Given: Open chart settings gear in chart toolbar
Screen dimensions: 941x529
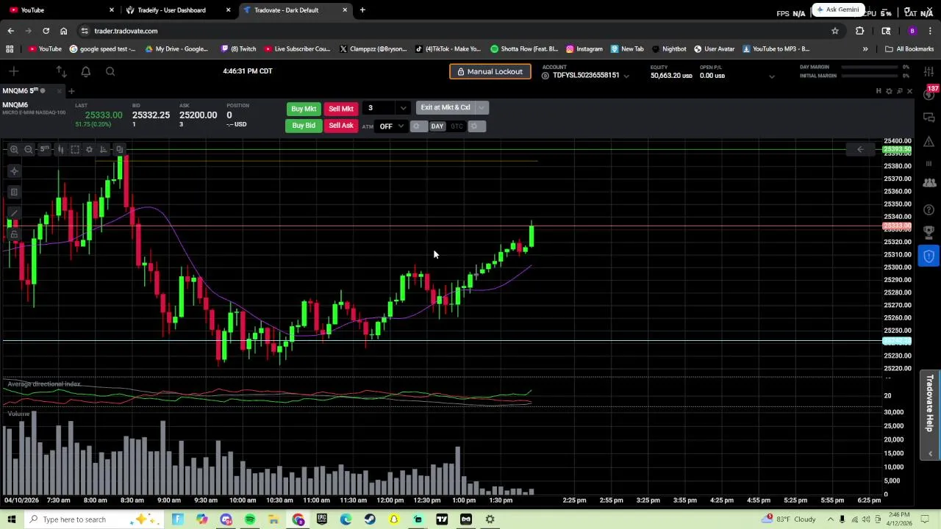Looking at the screenshot, I should (90, 149).
